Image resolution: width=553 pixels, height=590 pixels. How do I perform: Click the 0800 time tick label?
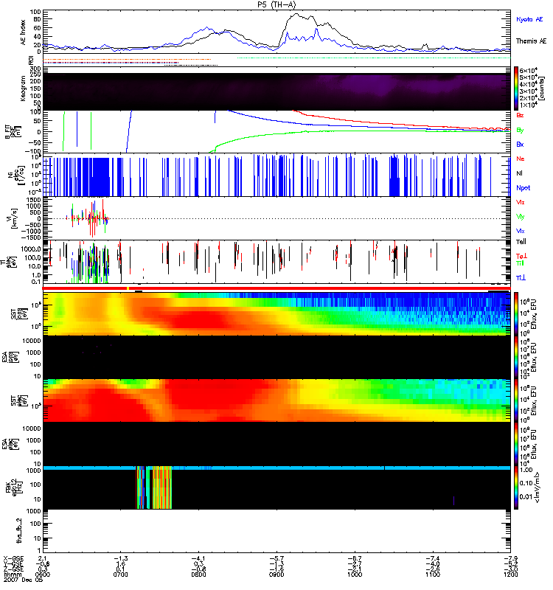point(198,575)
